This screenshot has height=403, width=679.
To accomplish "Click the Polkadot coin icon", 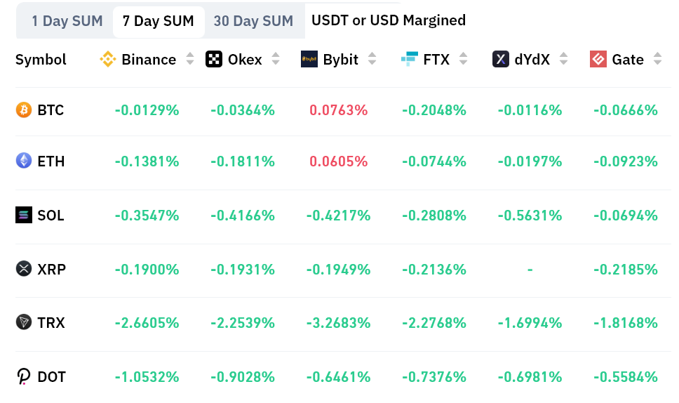I will pyautogui.click(x=24, y=377).
